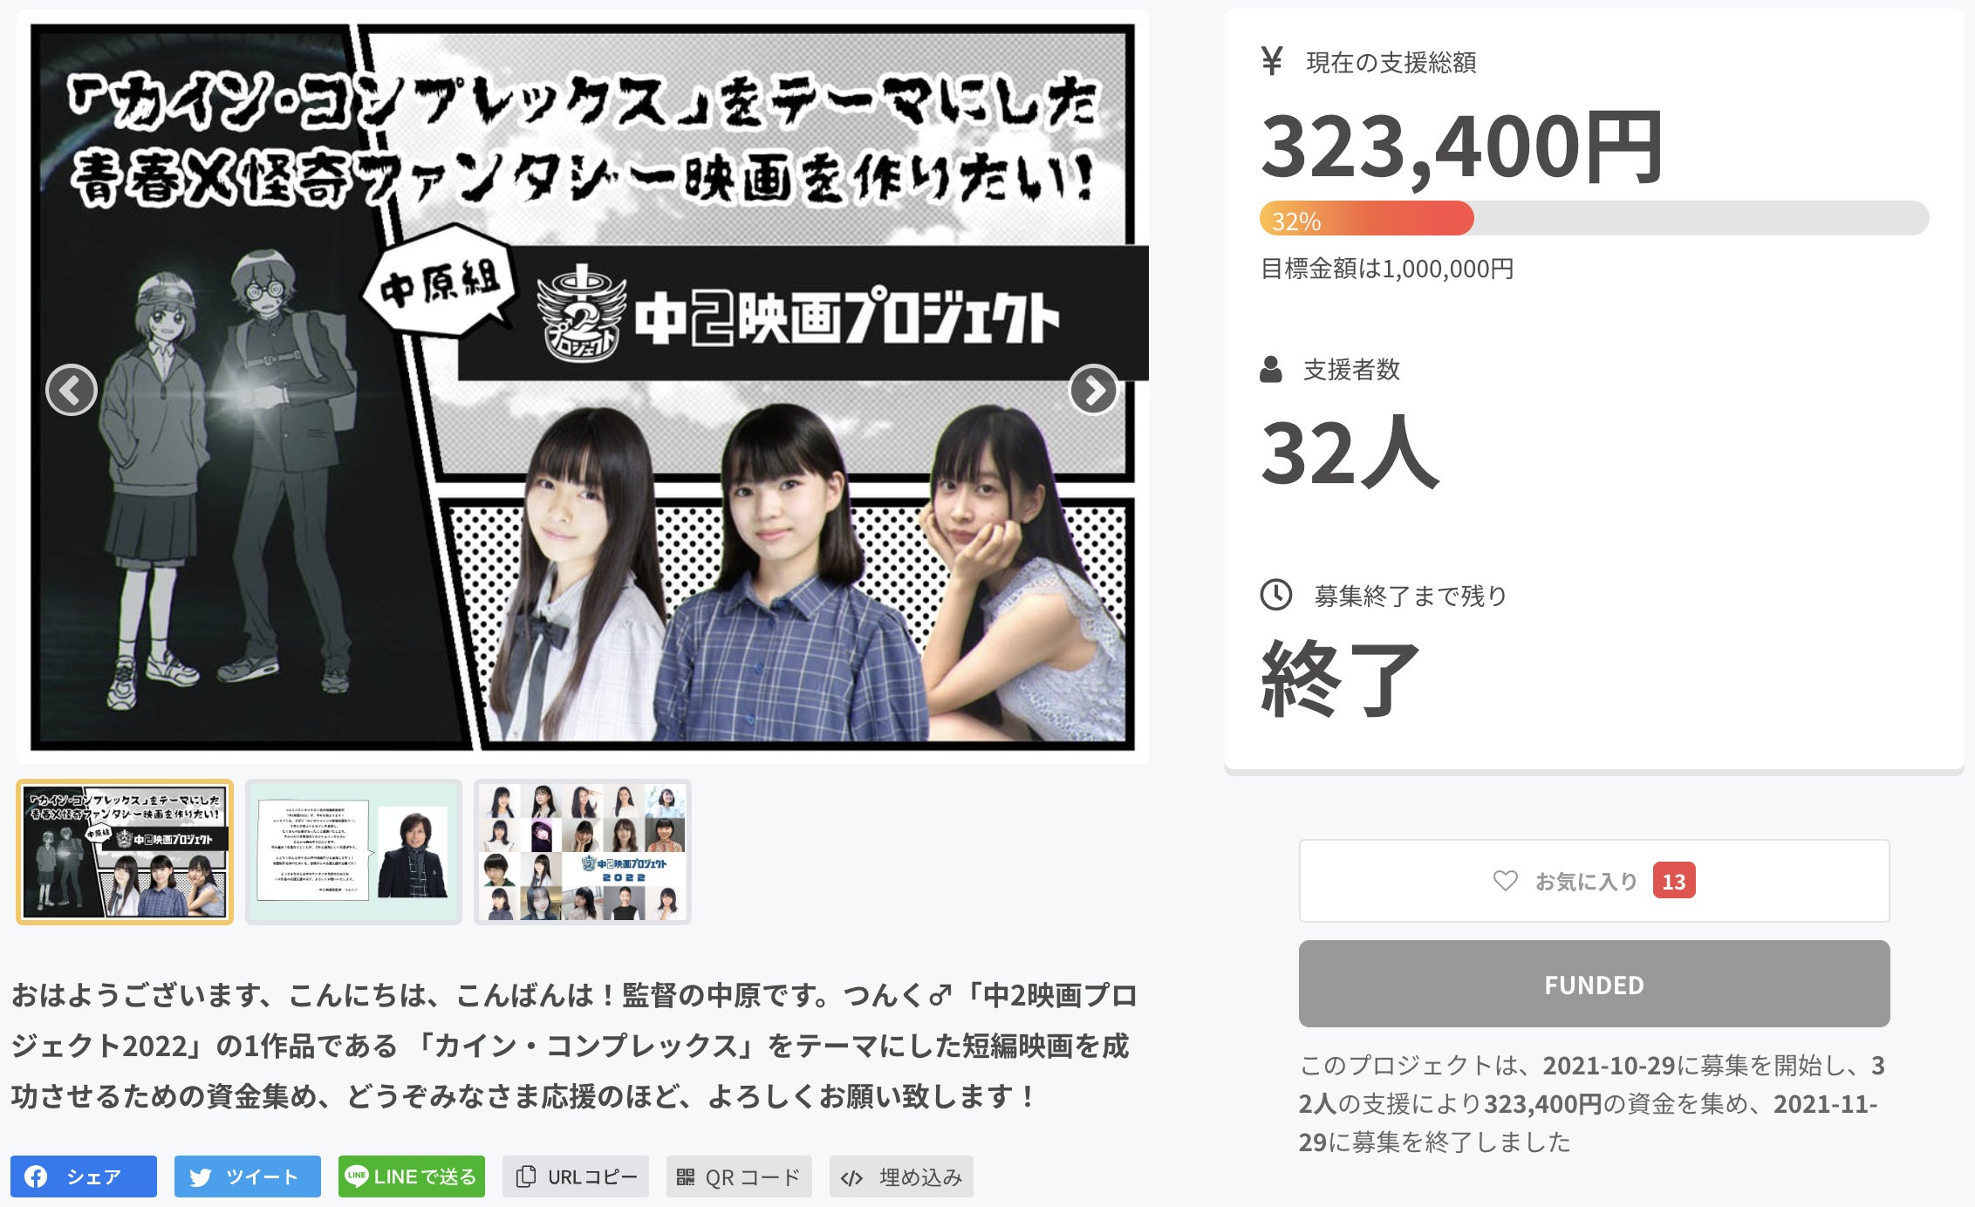Advance to the next slideshow image
Screen dimensions: 1975x1207
tap(1093, 390)
